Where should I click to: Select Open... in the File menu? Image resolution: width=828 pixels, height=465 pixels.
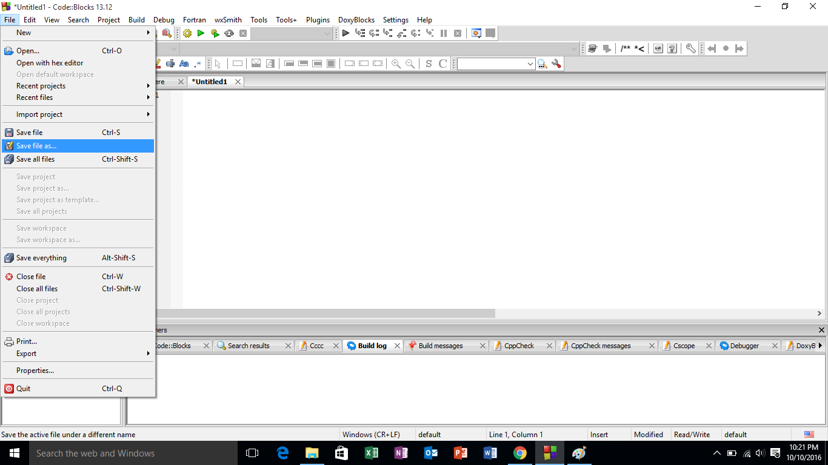[x=78, y=51]
